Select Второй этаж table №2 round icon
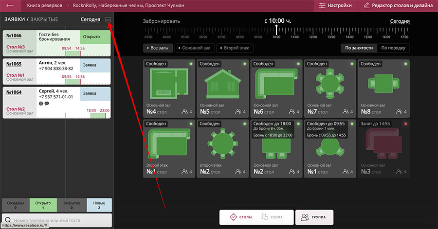Image resolution: width=438 pixels, height=229 pixels. pyautogui.click(x=222, y=143)
